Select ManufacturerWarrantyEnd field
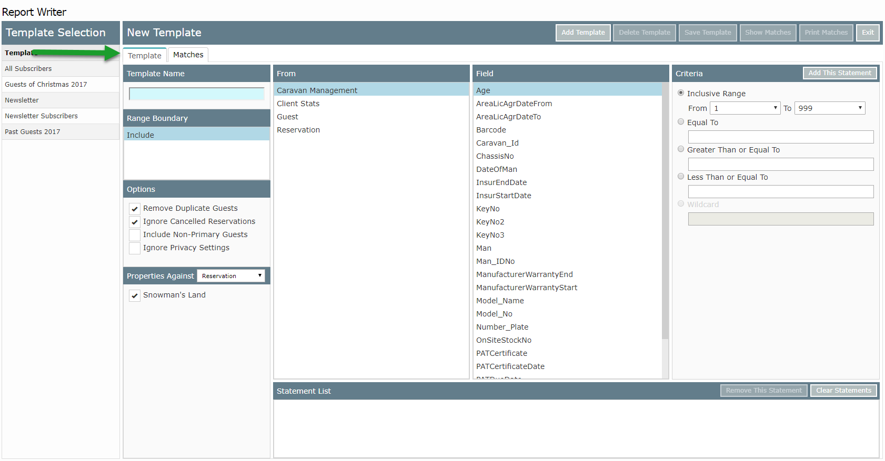Viewport: 885px width, 461px height. (567, 274)
